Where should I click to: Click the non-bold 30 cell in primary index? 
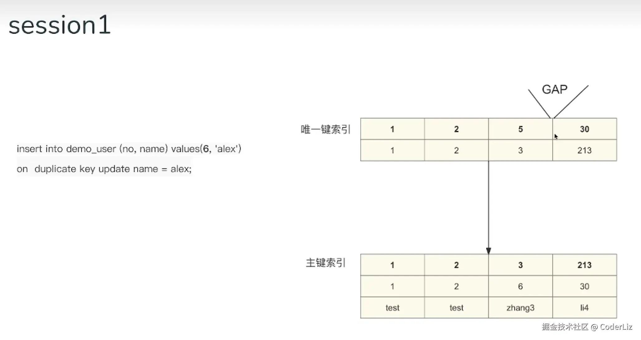[584, 286]
